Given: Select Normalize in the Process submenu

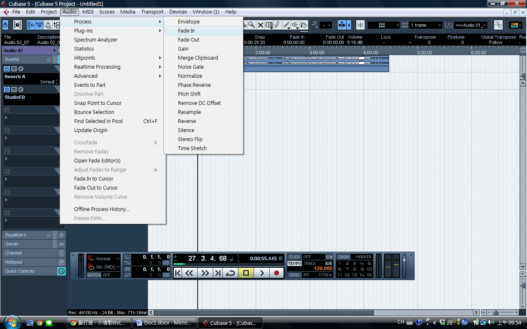Looking at the screenshot, I should point(190,76).
